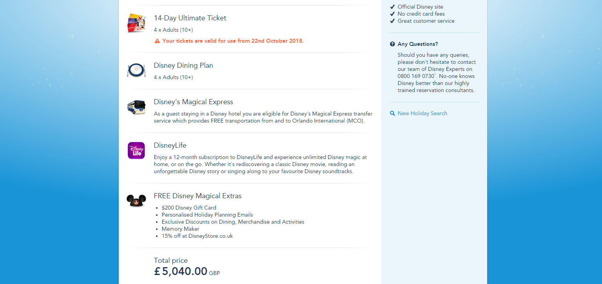Click the Disney Dining Plan plate icon
Image resolution: width=602 pixels, height=284 pixels.
pos(136,71)
